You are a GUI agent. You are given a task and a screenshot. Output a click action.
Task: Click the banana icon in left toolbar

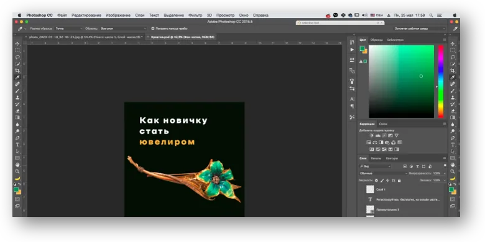pyautogui.click(x=17, y=179)
